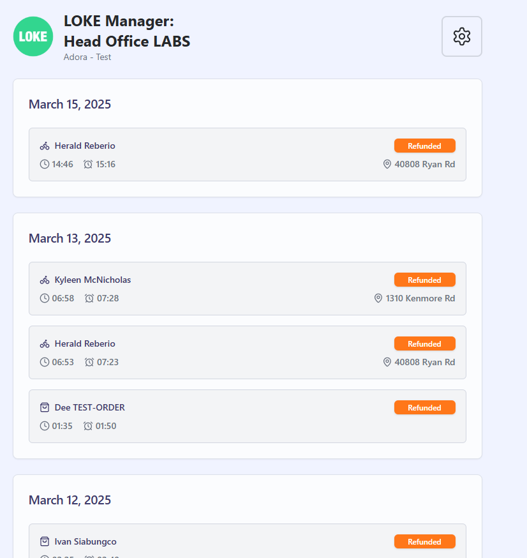Click Refunded badge on Dee TEST-ORDER
Screen dimensions: 527x558
coord(424,407)
